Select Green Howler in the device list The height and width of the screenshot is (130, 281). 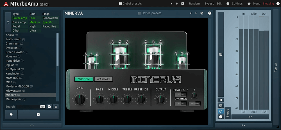pos(30,52)
